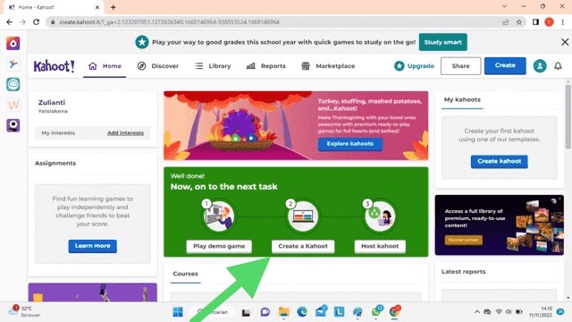572x322 pixels.
Task: Open the Chrome profile avatar
Action: click(x=549, y=22)
